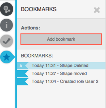Select the checkmark validation sidebar icon
The height and width of the screenshot is (108, 106).
tap(7, 41)
